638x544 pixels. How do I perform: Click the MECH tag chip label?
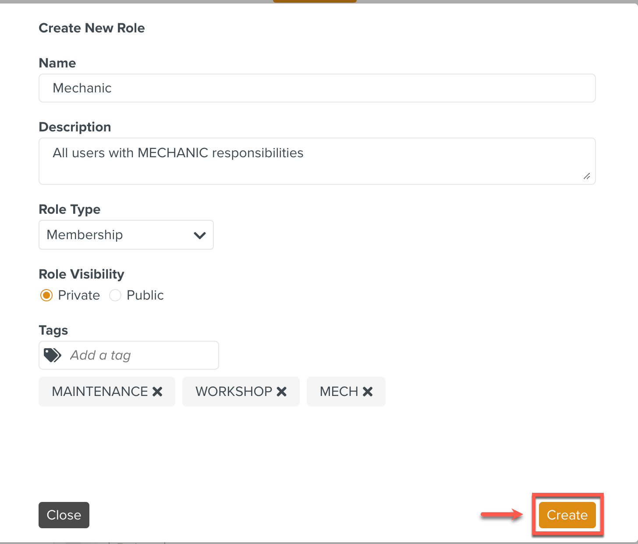click(x=339, y=392)
